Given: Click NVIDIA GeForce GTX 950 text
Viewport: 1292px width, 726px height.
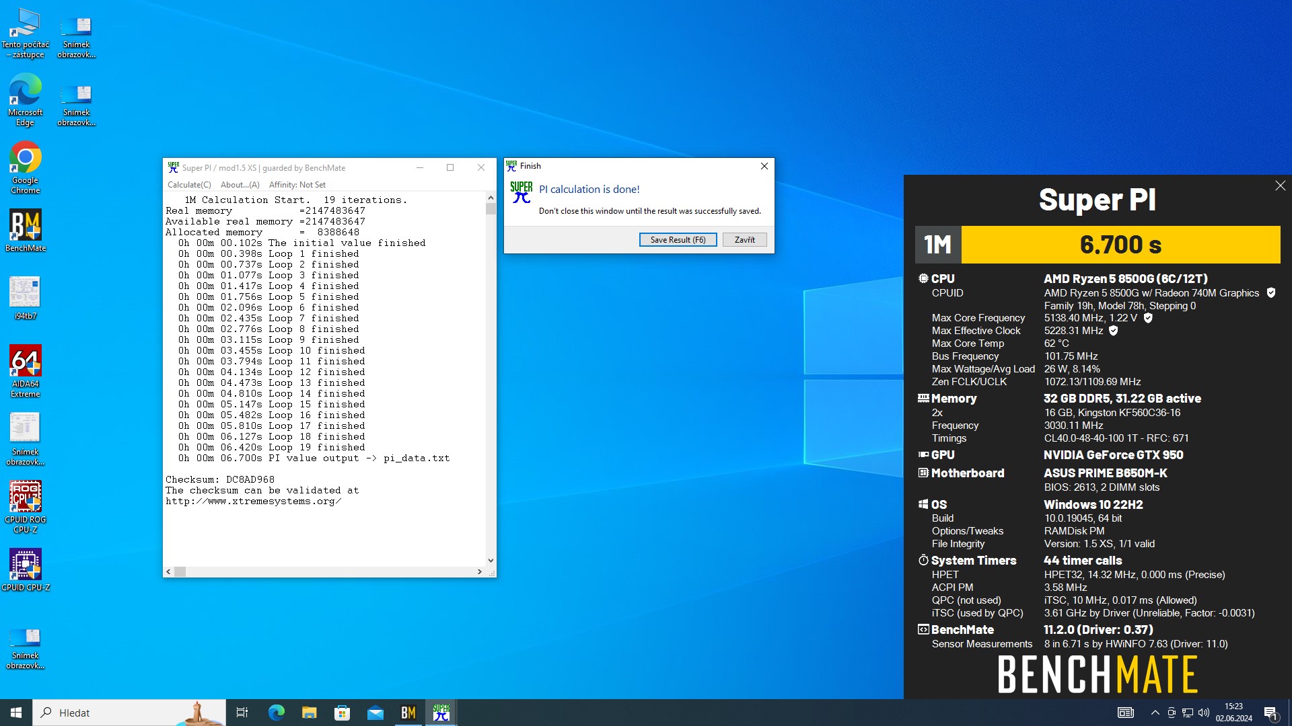Looking at the screenshot, I should coord(1114,455).
